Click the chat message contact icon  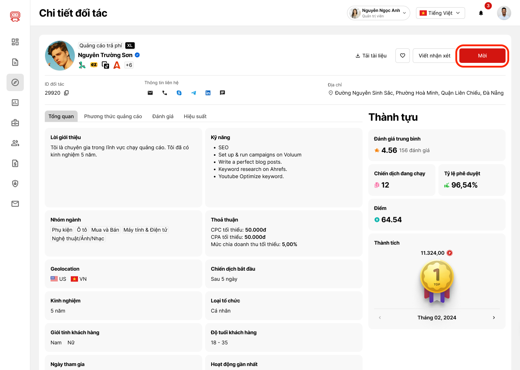pyautogui.click(x=222, y=93)
